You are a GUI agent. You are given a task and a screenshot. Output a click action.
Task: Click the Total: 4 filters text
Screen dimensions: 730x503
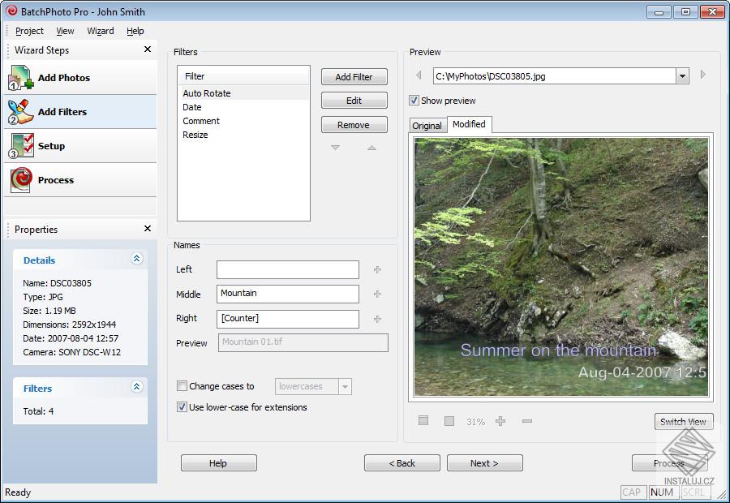tap(38, 411)
